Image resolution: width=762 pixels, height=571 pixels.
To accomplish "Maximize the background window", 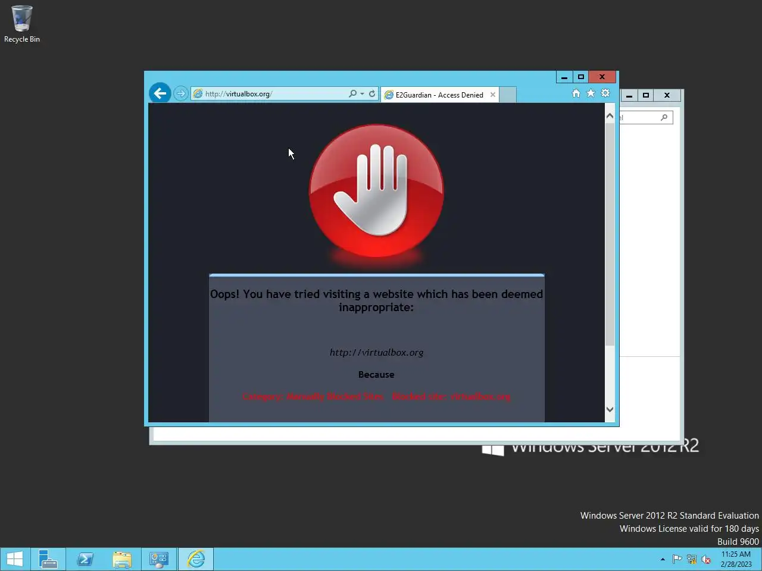I will (646, 95).
